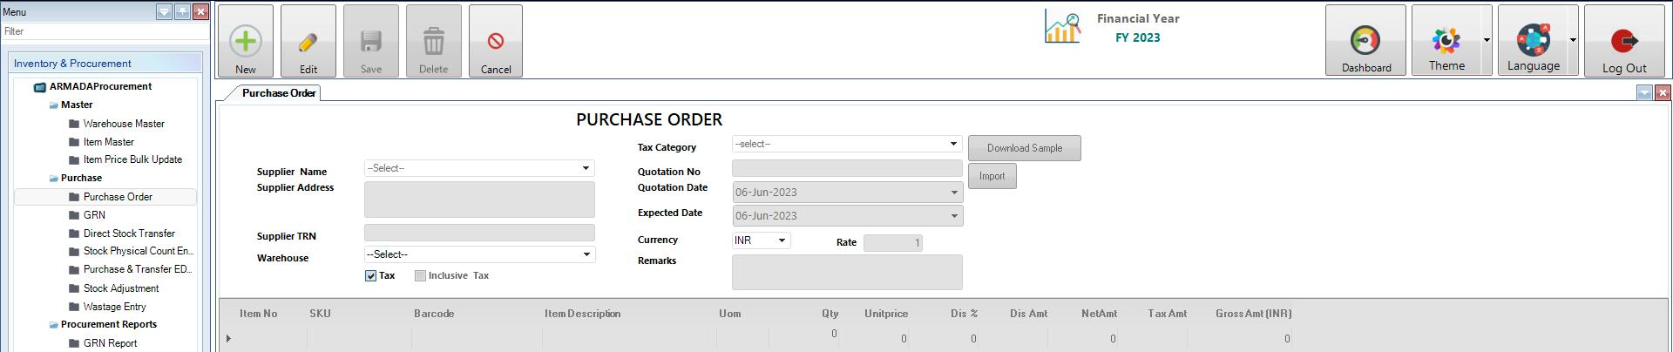Select Item Master in the menu tree
The width and height of the screenshot is (1673, 352).
(x=108, y=142)
